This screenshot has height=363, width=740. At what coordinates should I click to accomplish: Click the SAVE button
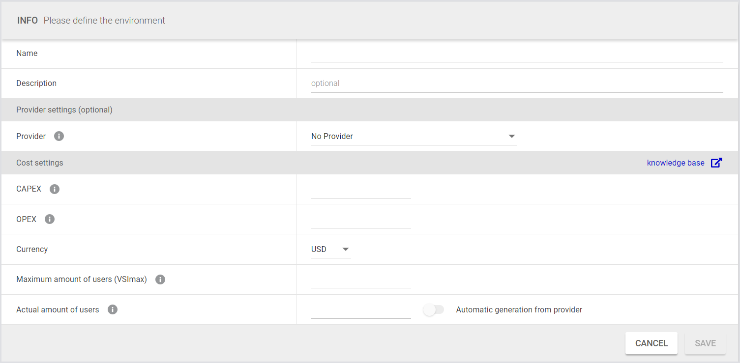(x=705, y=343)
